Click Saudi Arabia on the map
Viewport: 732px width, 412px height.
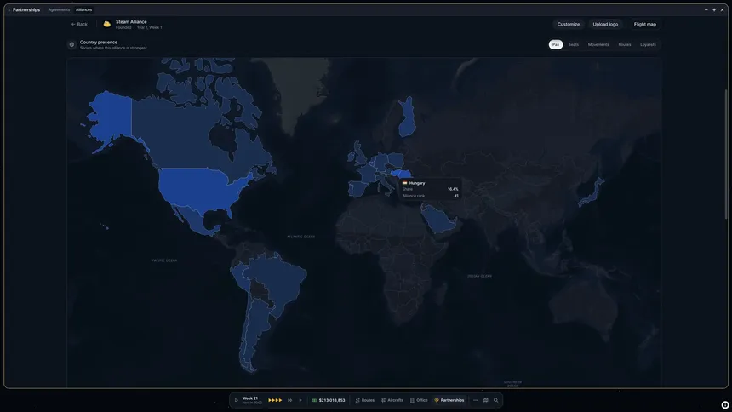(437, 220)
